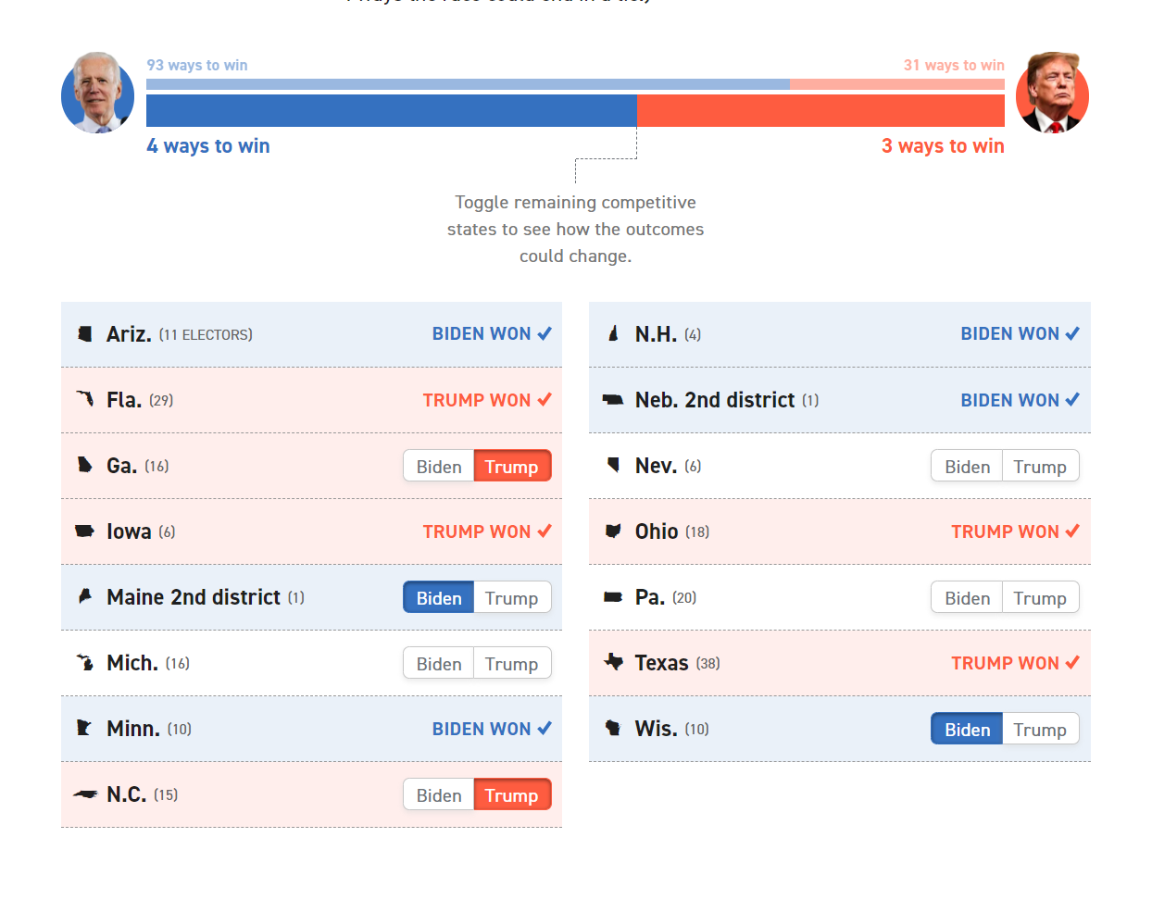Image resolution: width=1152 pixels, height=900 pixels.
Task: Switch Wisconsin to Trump
Action: (1039, 730)
